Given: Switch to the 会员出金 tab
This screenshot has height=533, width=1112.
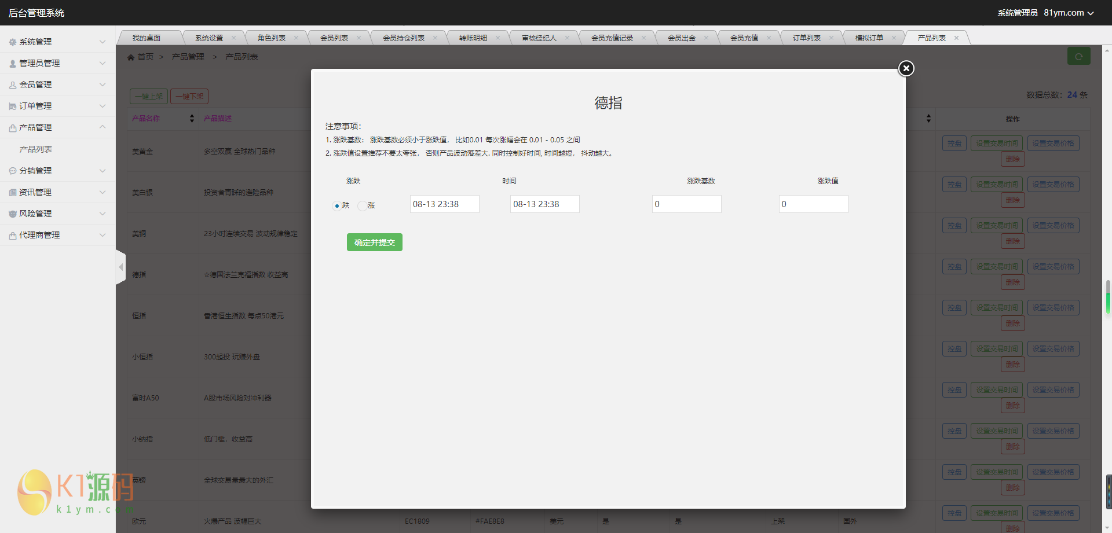Looking at the screenshot, I should (x=681, y=38).
